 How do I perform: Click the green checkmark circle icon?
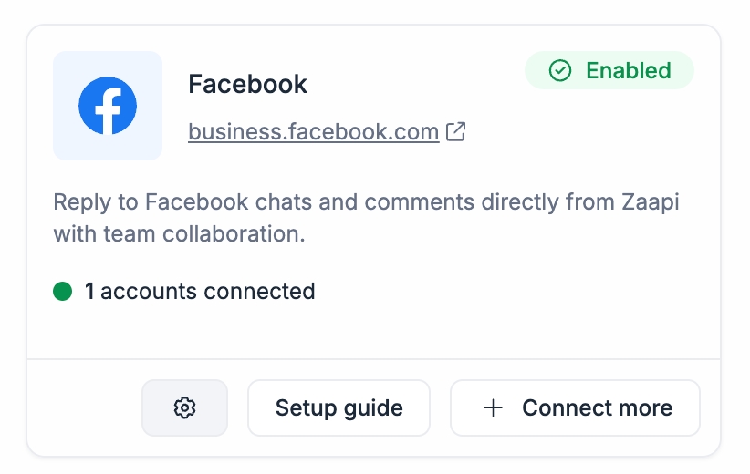(560, 71)
